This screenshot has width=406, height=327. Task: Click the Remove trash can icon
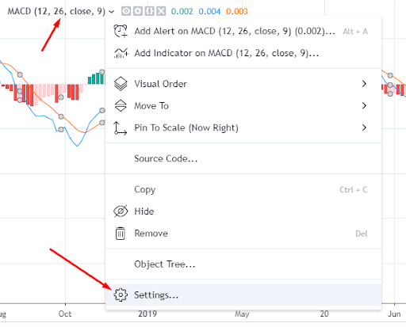pos(121,234)
